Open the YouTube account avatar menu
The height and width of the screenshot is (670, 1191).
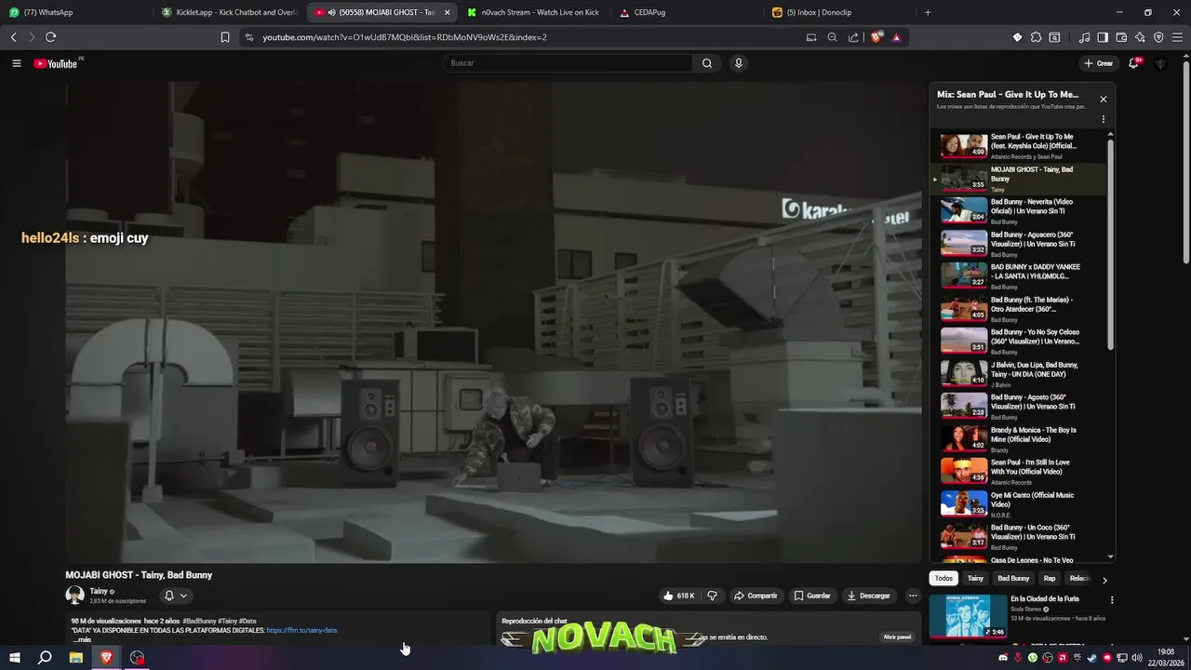[x=1160, y=63]
